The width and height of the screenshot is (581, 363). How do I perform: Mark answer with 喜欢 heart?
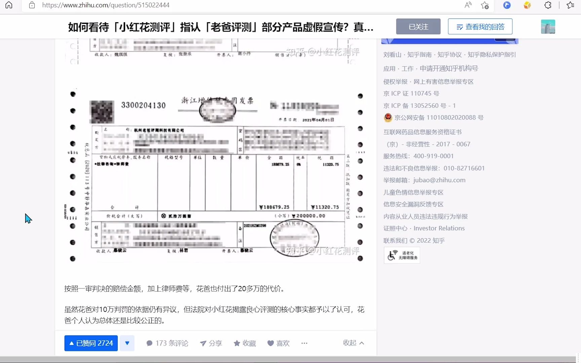click(278, 343)
